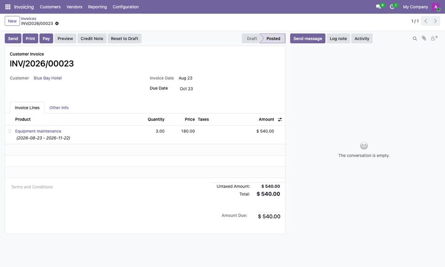This screenshot has width=445, height=267.
Task: Click the Terms and Conditions field
Action: coord(32,187)
